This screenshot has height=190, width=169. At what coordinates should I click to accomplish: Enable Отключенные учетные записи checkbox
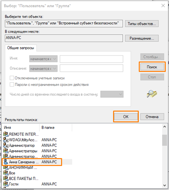(12, 78)
